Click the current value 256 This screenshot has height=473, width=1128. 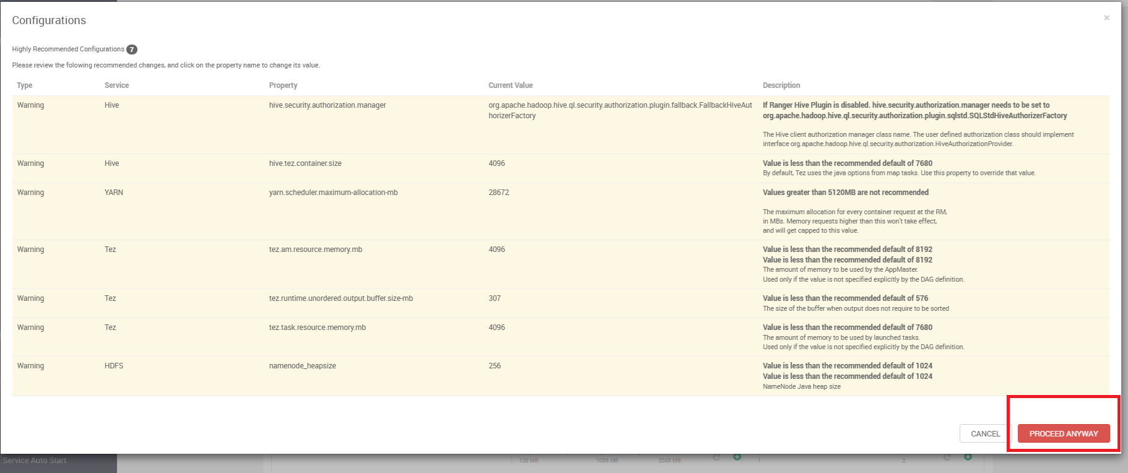495,366
